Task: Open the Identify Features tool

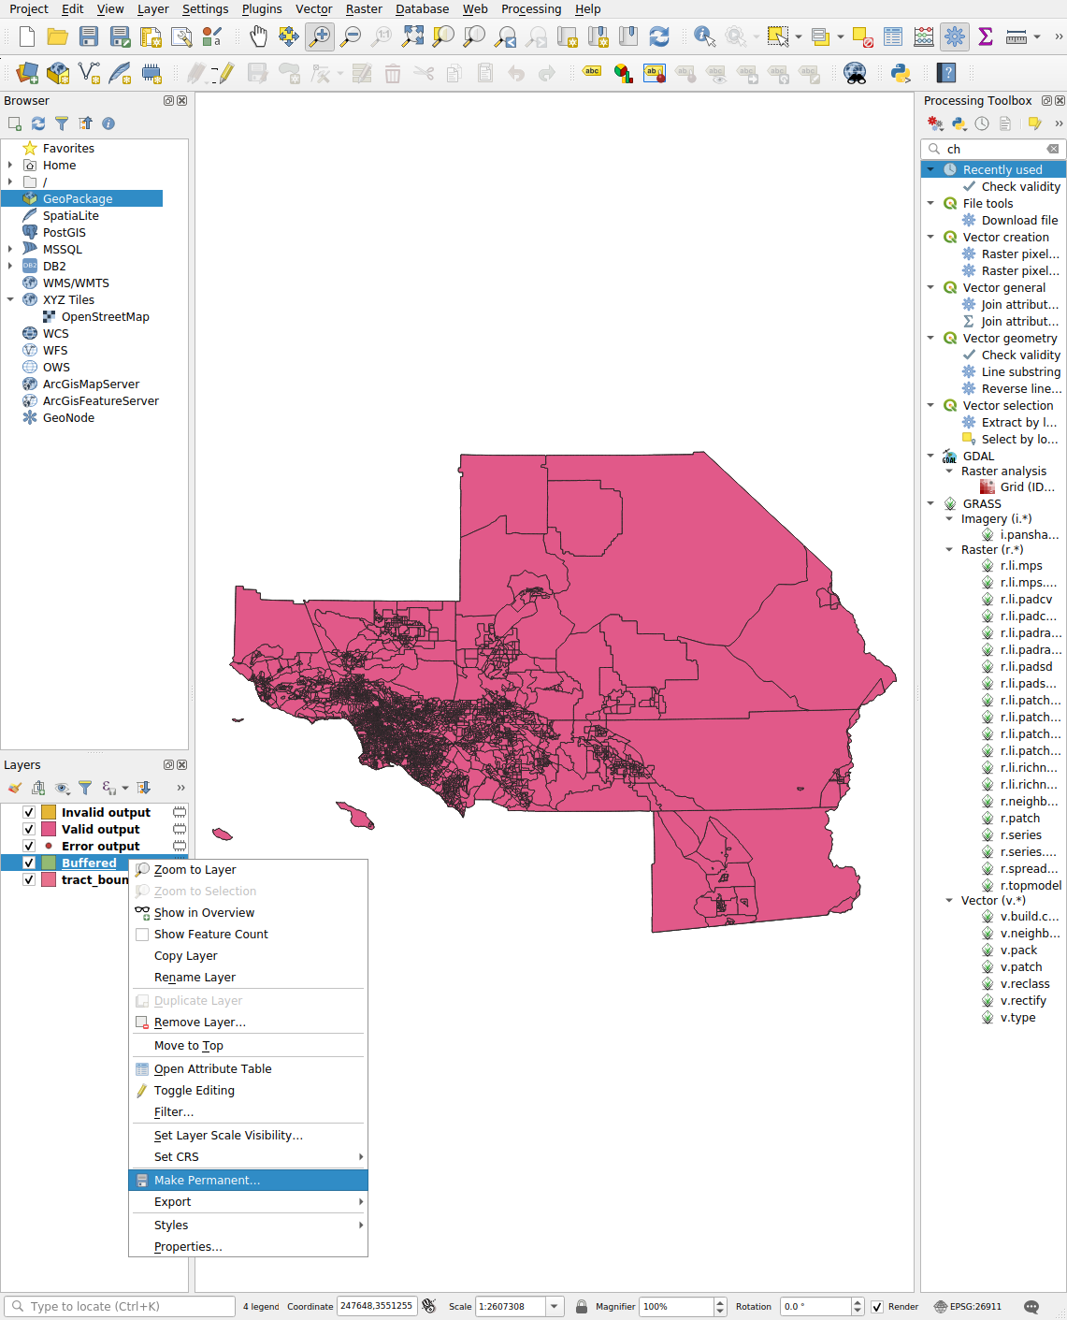Action: (704, 36)
